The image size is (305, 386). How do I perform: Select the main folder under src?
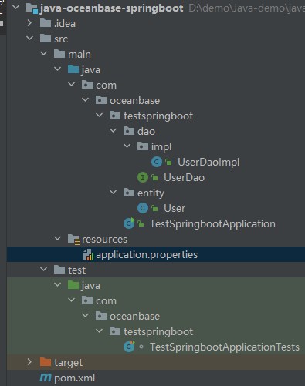pos(80,55)
